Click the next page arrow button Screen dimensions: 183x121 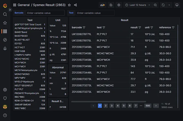[x=156, y=106]
